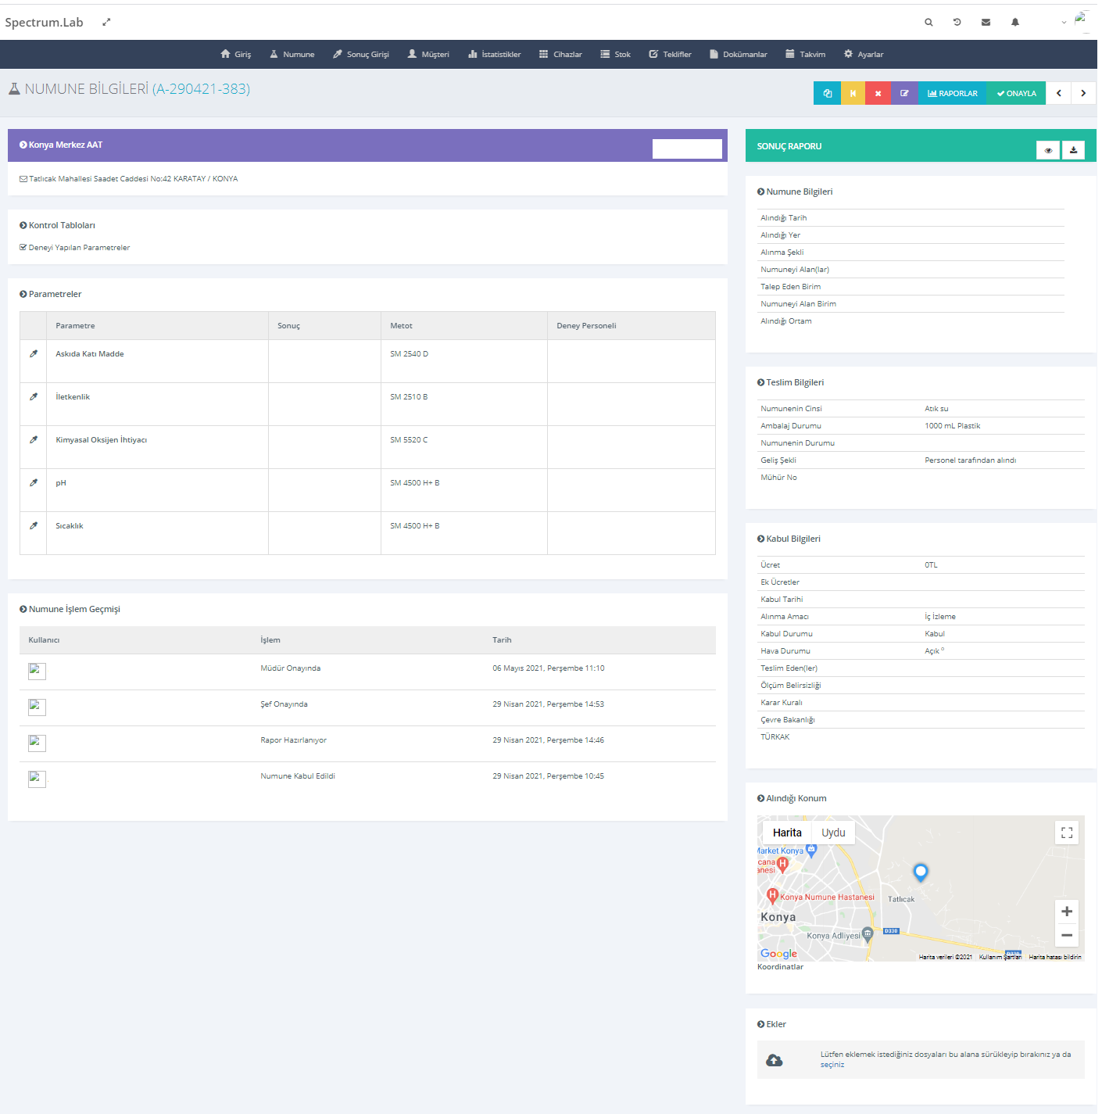Click the copy sample icon button
1102x1114 pixels.
(827, 93)
